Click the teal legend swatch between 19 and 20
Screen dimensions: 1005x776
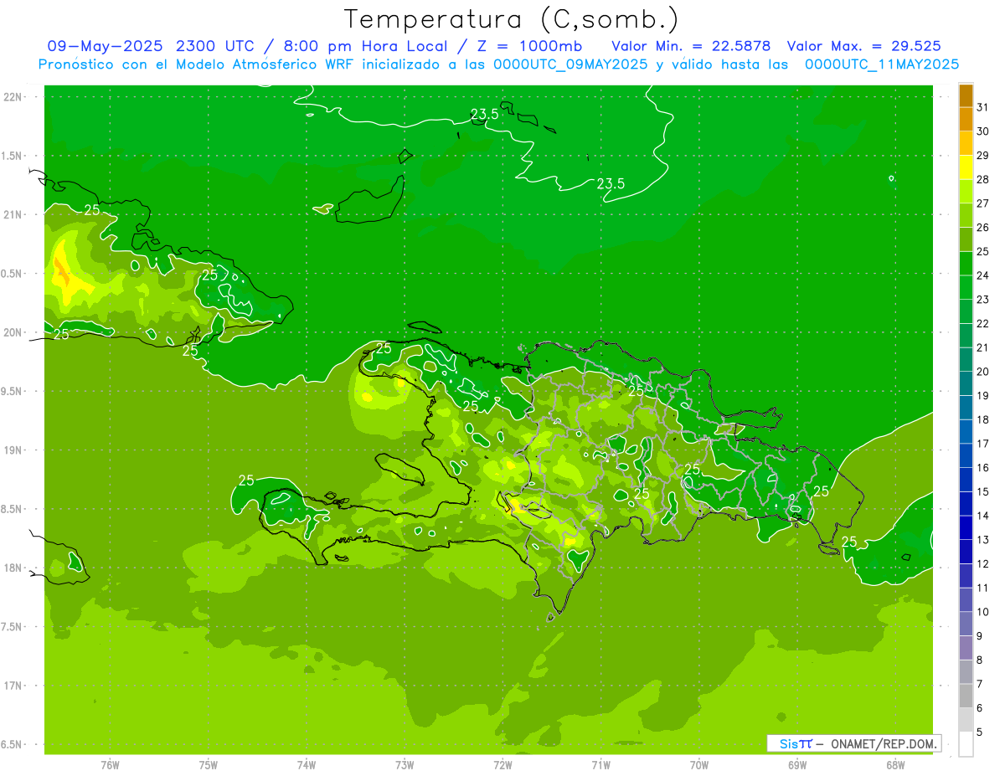tap(966, 383)
